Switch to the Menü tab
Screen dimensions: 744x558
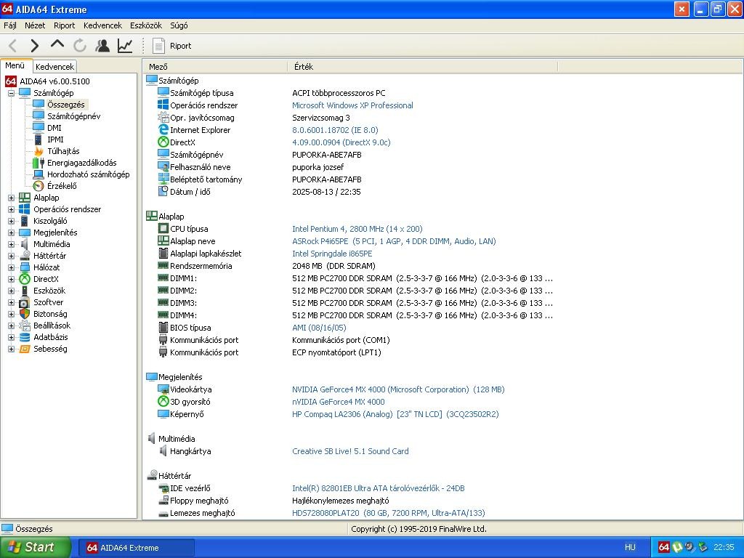[x=16, y=66]
